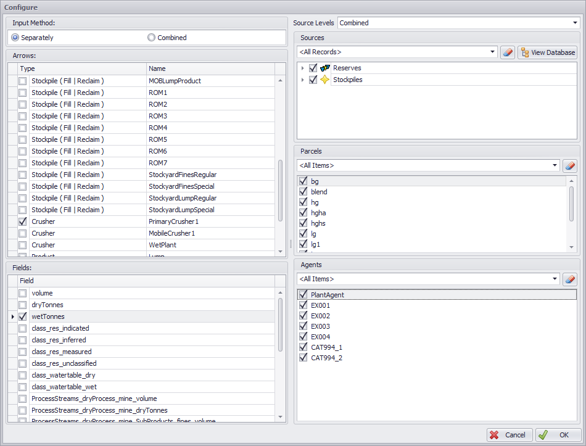Uncheck the PrimaryCrusher1 arrow checkbox
The width and height of the screenshot is (586, 446).
(x=23, y=221)
